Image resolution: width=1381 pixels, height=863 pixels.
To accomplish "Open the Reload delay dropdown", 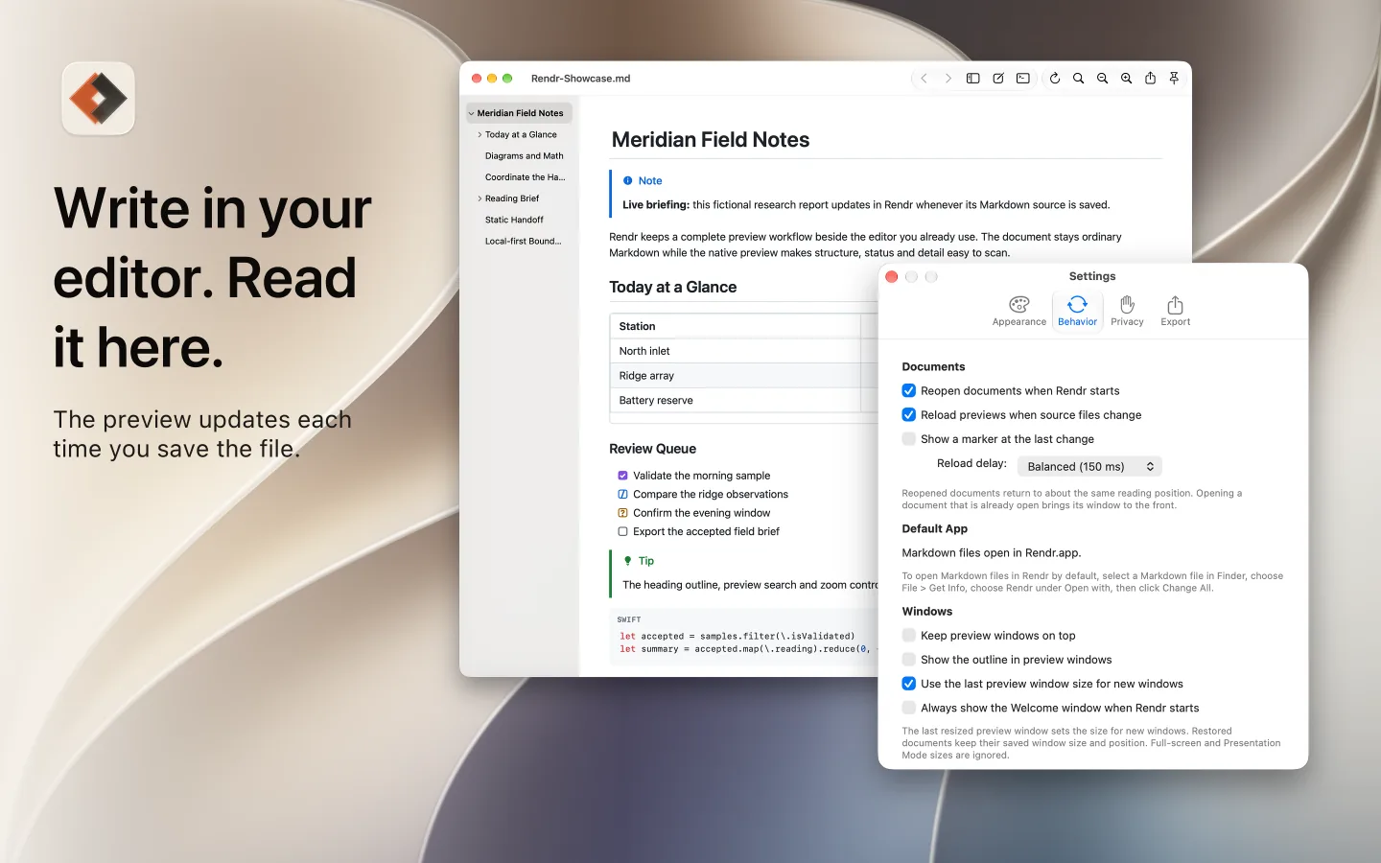I will coord(1089,466).
